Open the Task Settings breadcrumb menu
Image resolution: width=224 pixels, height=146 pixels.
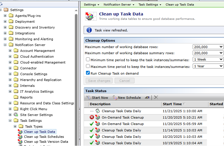click(x=150, y=5)
